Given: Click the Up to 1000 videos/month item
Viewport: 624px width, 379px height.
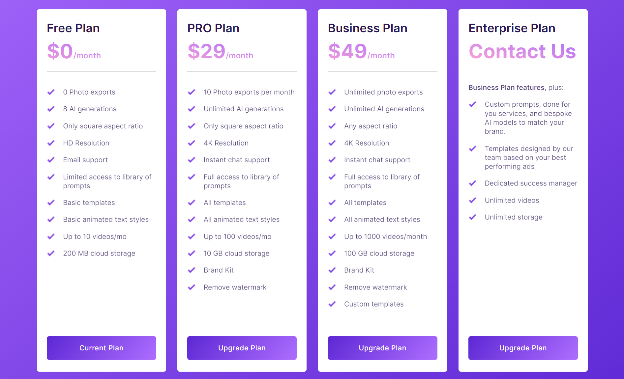Looking at the screenshot, I should click(385, 236).
